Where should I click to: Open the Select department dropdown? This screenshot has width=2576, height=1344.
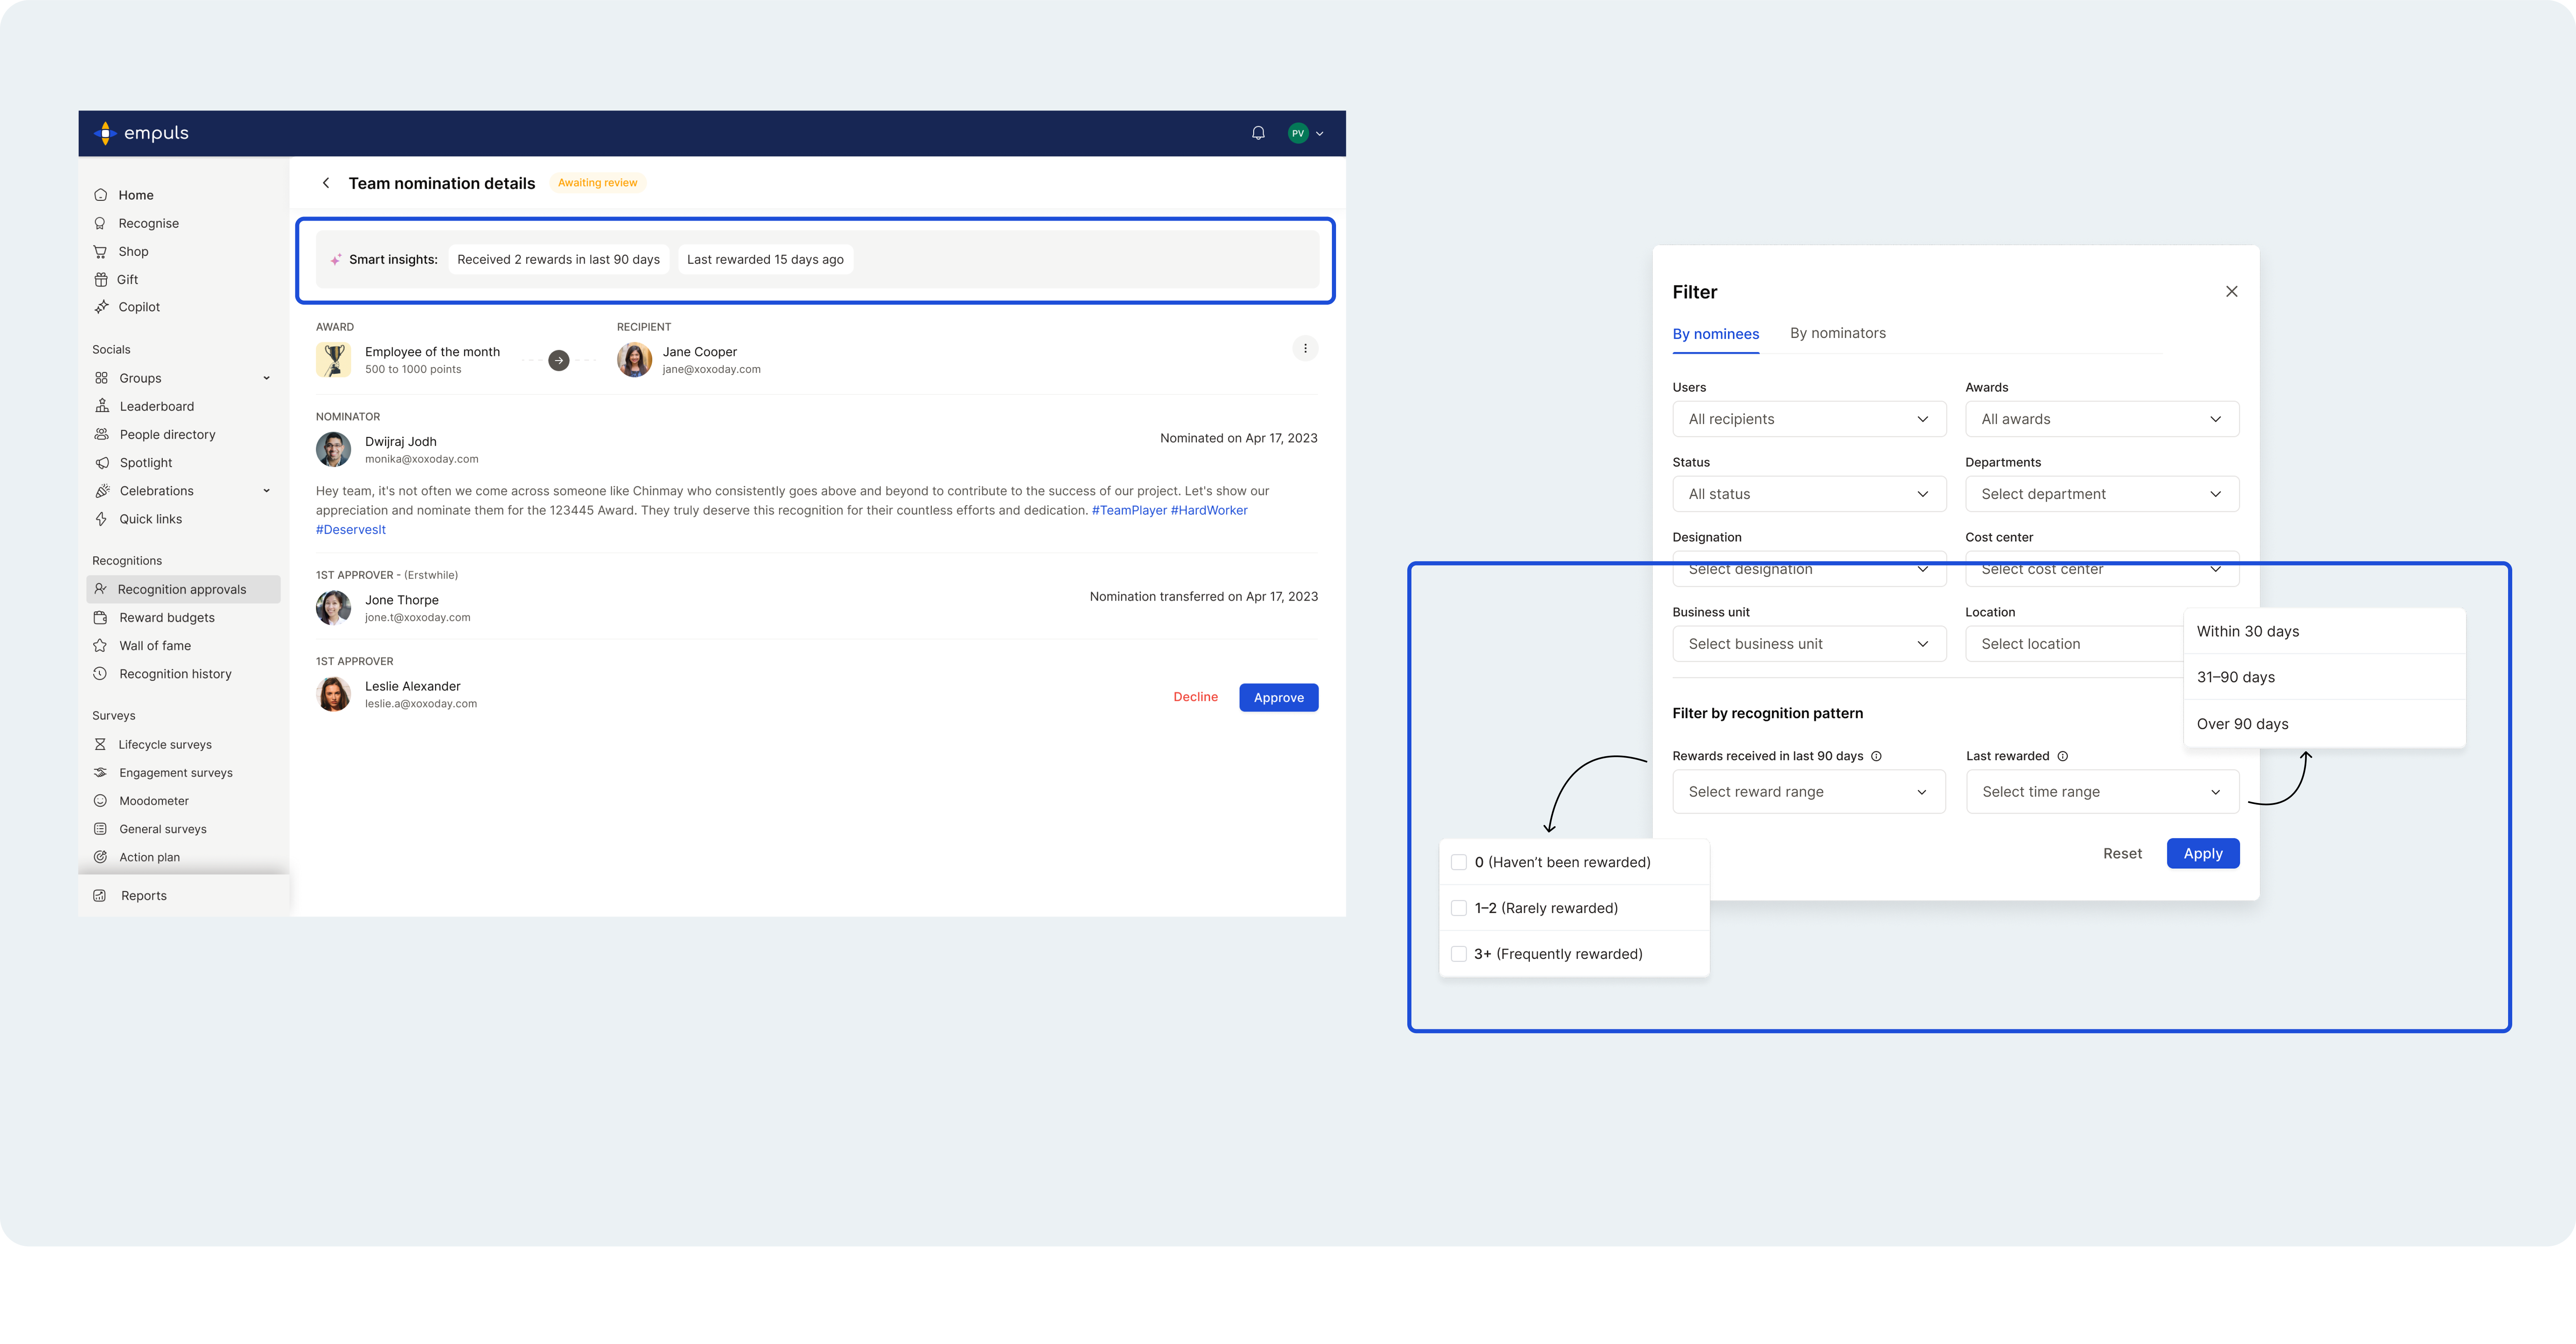pos(2102,494)
